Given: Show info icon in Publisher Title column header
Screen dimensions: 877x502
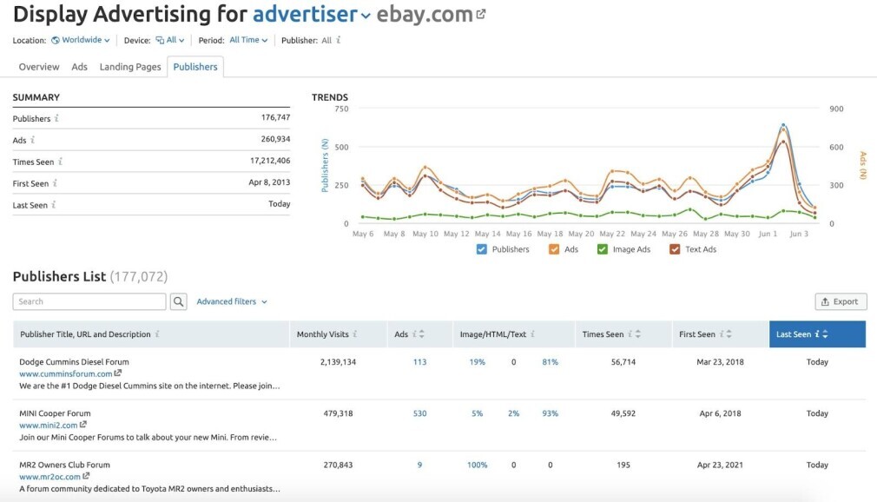Looking at the screenshot, I should tap(157, 334).
